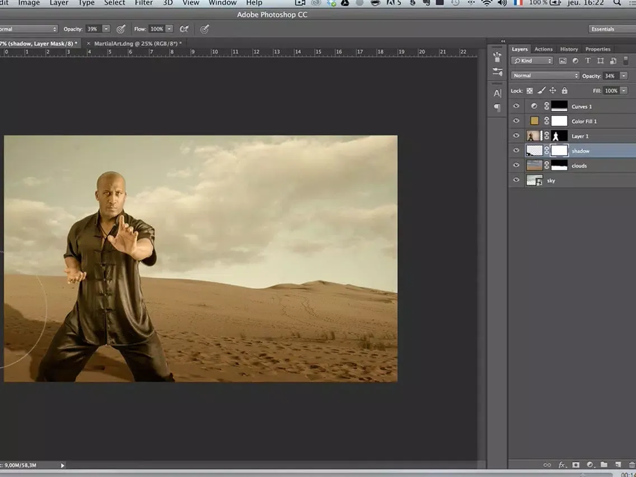This screenshot has height=477, width=636.
Task: Filter layers by shape layers icon
Action: click(600, 61)
